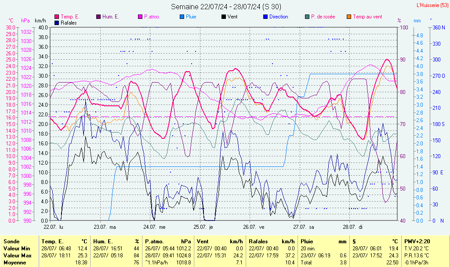
Task: Click the "T.V.20.2 °C" reading
Action: 417,249
